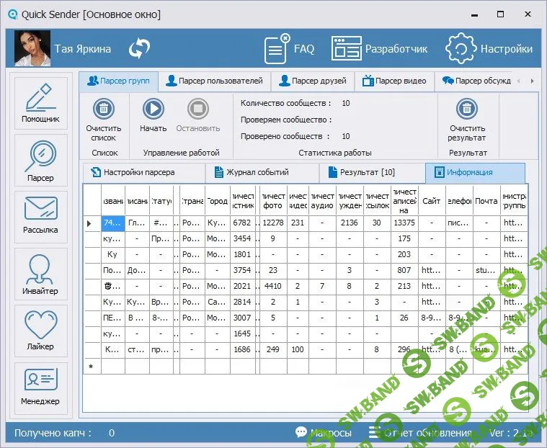Open Настройки парсера tab
547x448 pixels.
(x=143, y=172)
